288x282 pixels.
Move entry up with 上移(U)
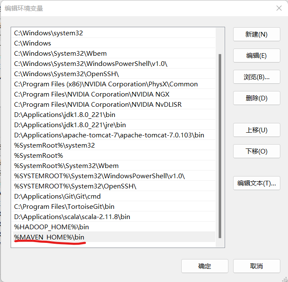[257, 130]
